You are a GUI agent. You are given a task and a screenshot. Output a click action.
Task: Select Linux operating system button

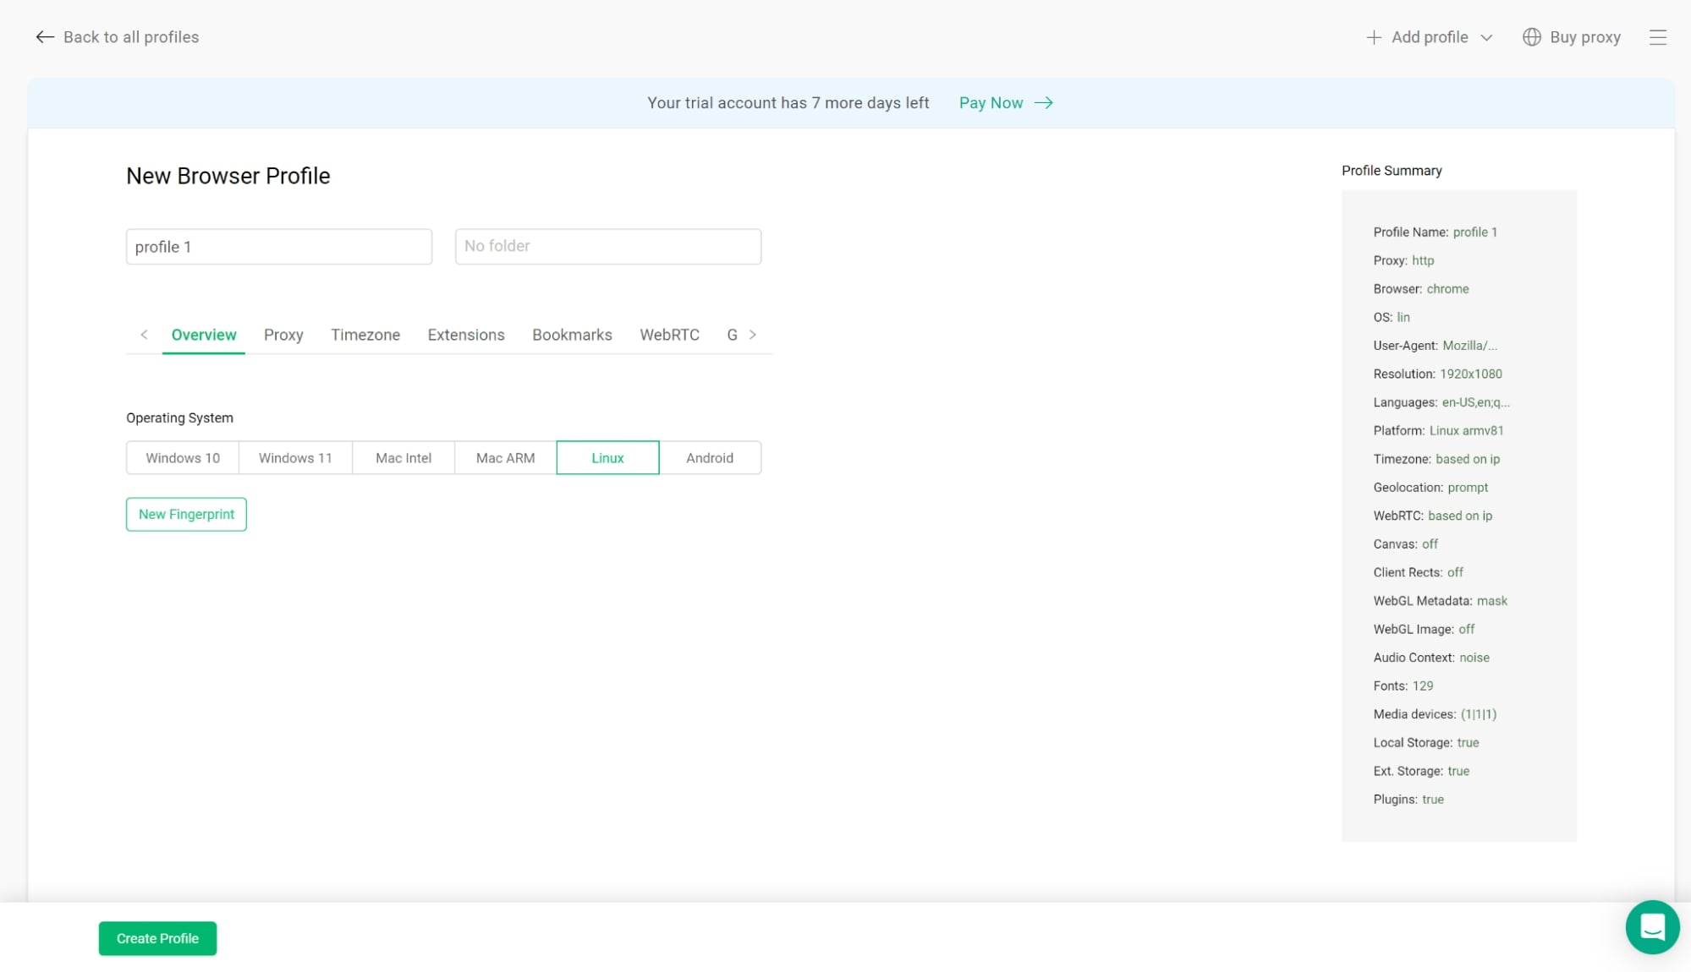pyautogui.click(x=607, y=457)
